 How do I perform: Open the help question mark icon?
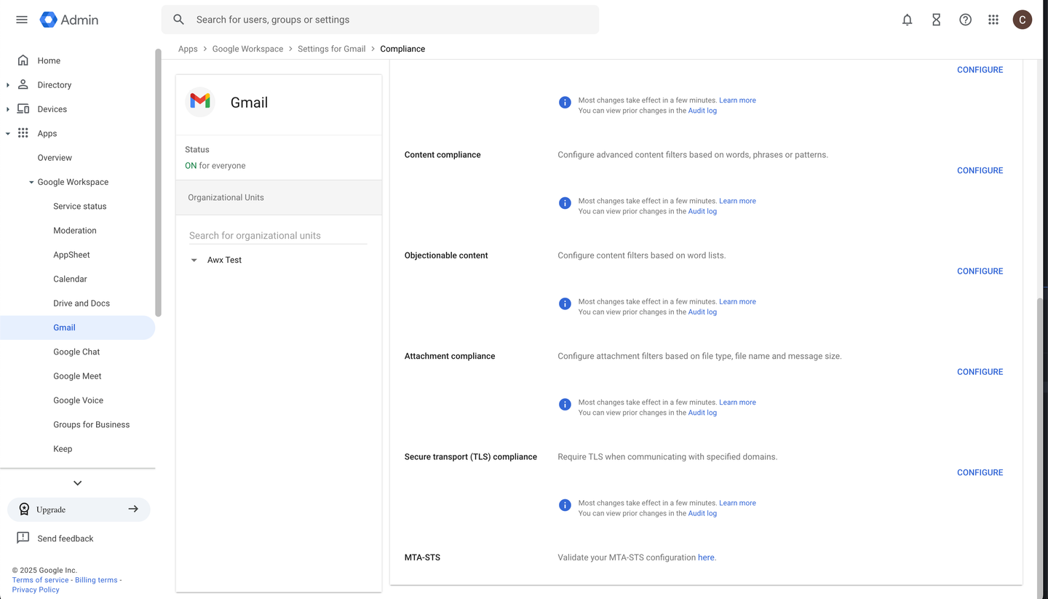(965, 20)
